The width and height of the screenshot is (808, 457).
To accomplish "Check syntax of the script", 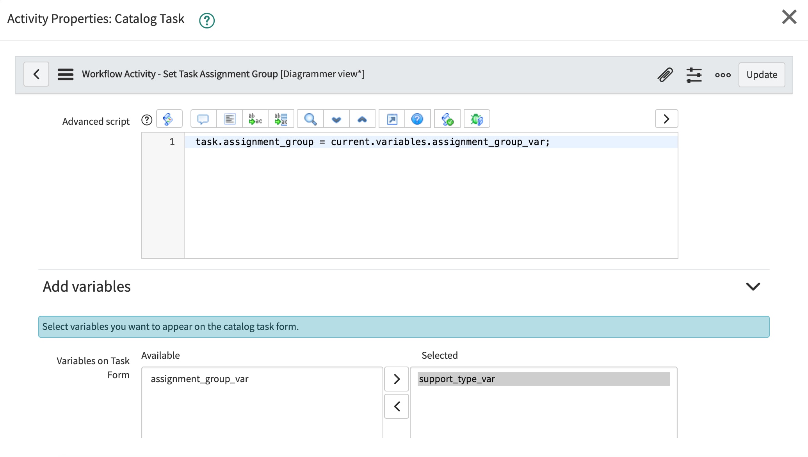I will [x=448, y=119].
